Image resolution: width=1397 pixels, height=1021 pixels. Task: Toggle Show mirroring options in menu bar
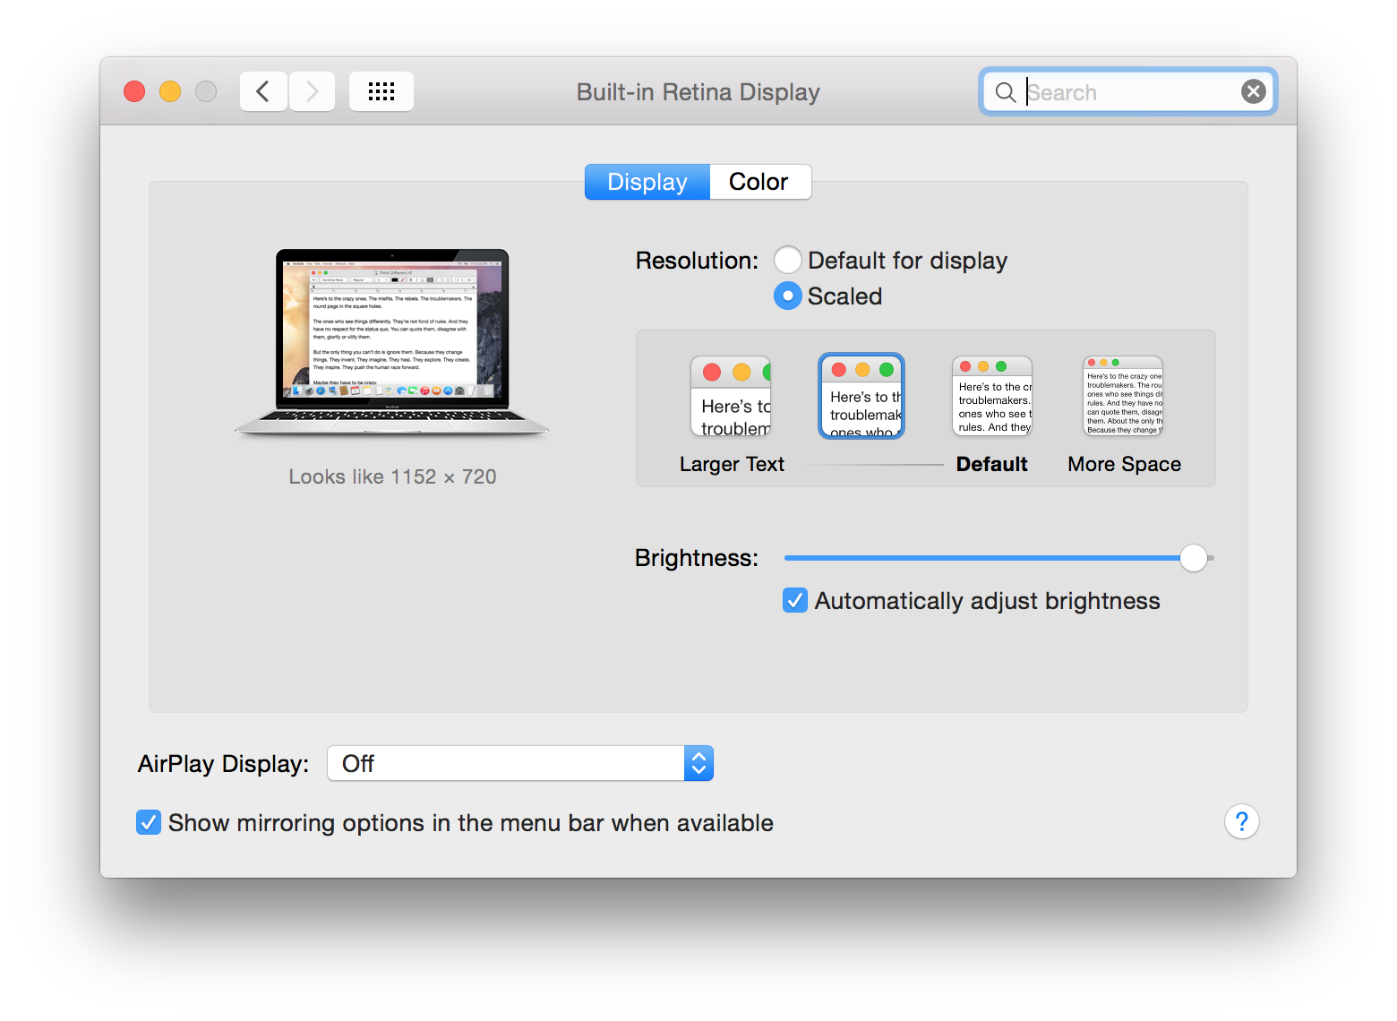(149, 822)
